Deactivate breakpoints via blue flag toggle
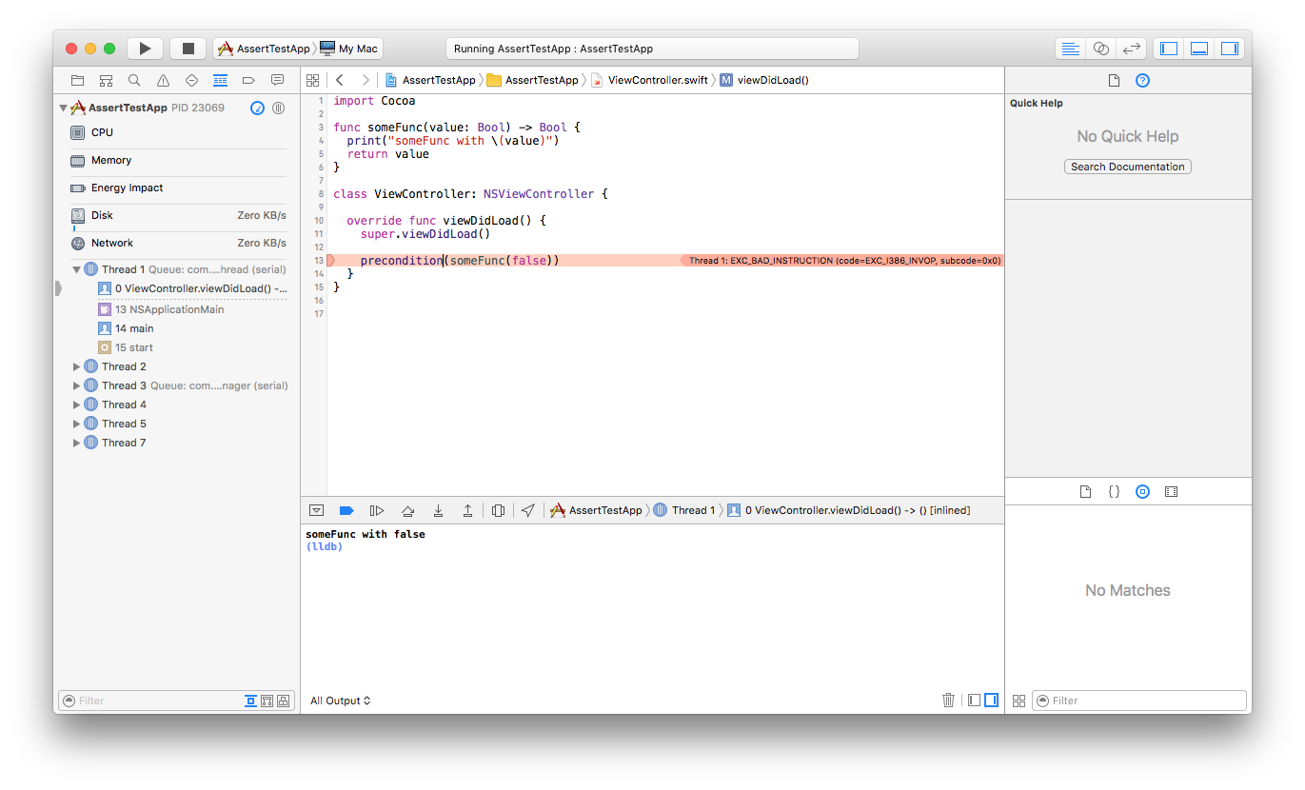The width and height of the screenshot is (1305, 790). click(346, 510)
